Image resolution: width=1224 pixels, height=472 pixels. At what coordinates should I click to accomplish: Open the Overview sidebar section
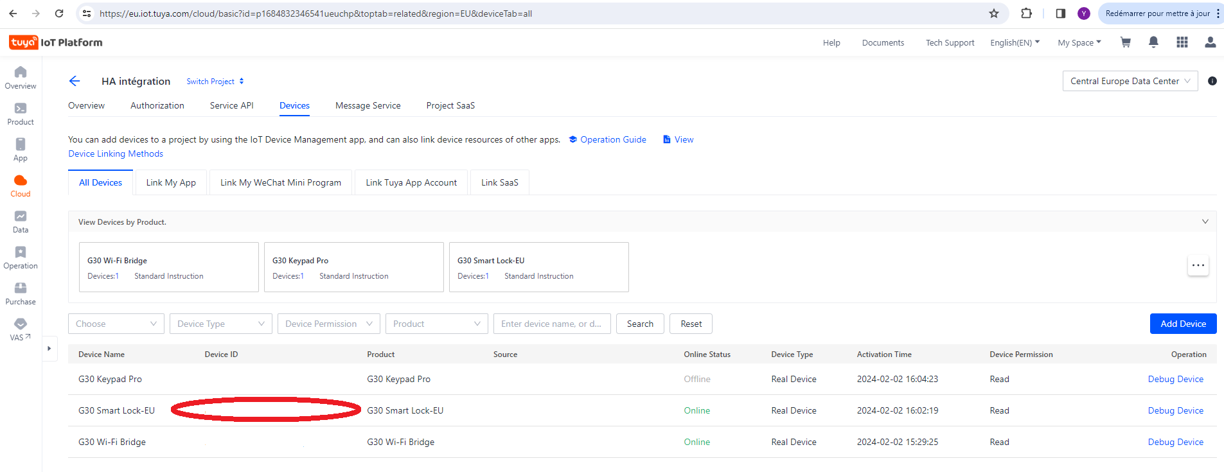point(21,78)
